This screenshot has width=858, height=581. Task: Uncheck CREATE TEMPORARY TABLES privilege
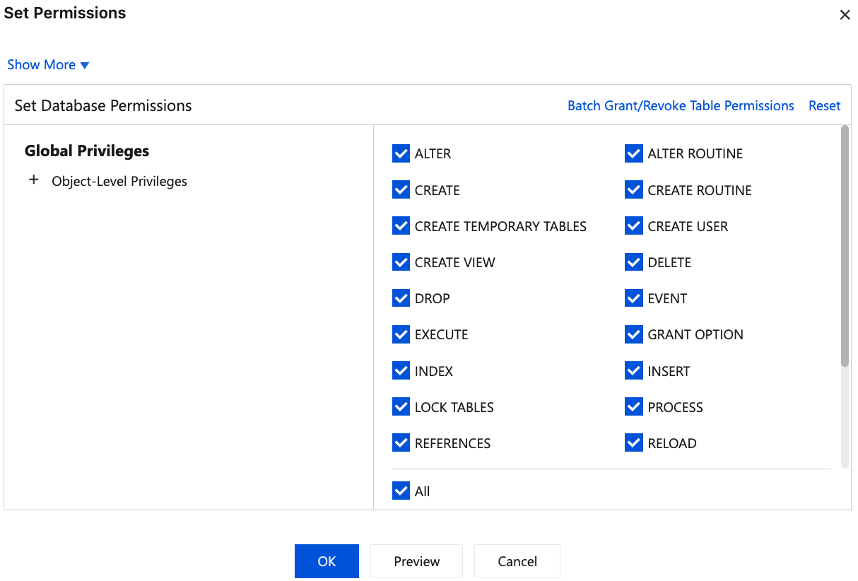[x=401, y=226]
